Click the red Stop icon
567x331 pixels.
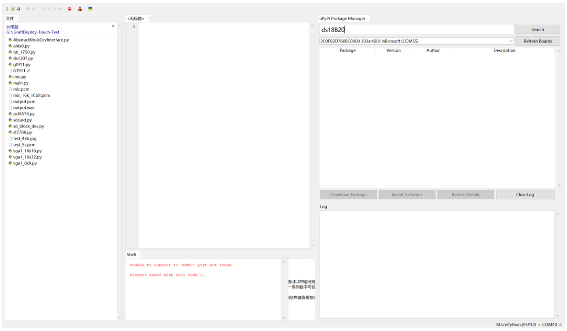click(x=70, y=9)
